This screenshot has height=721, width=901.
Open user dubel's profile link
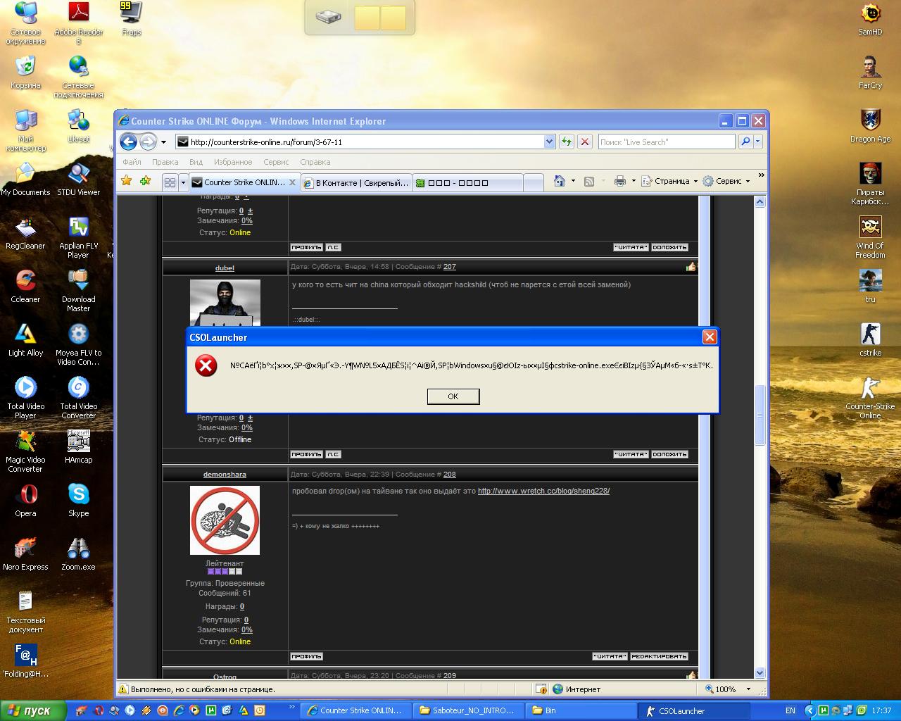tap(225, 268)
